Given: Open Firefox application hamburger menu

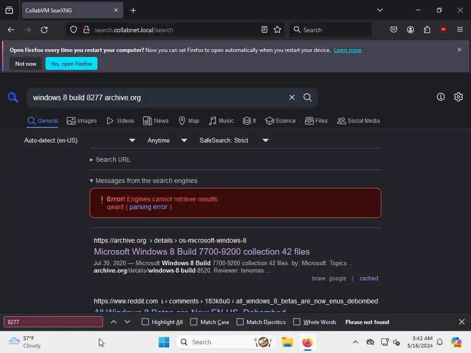Looking at the screenshot, I should [460, 29].
